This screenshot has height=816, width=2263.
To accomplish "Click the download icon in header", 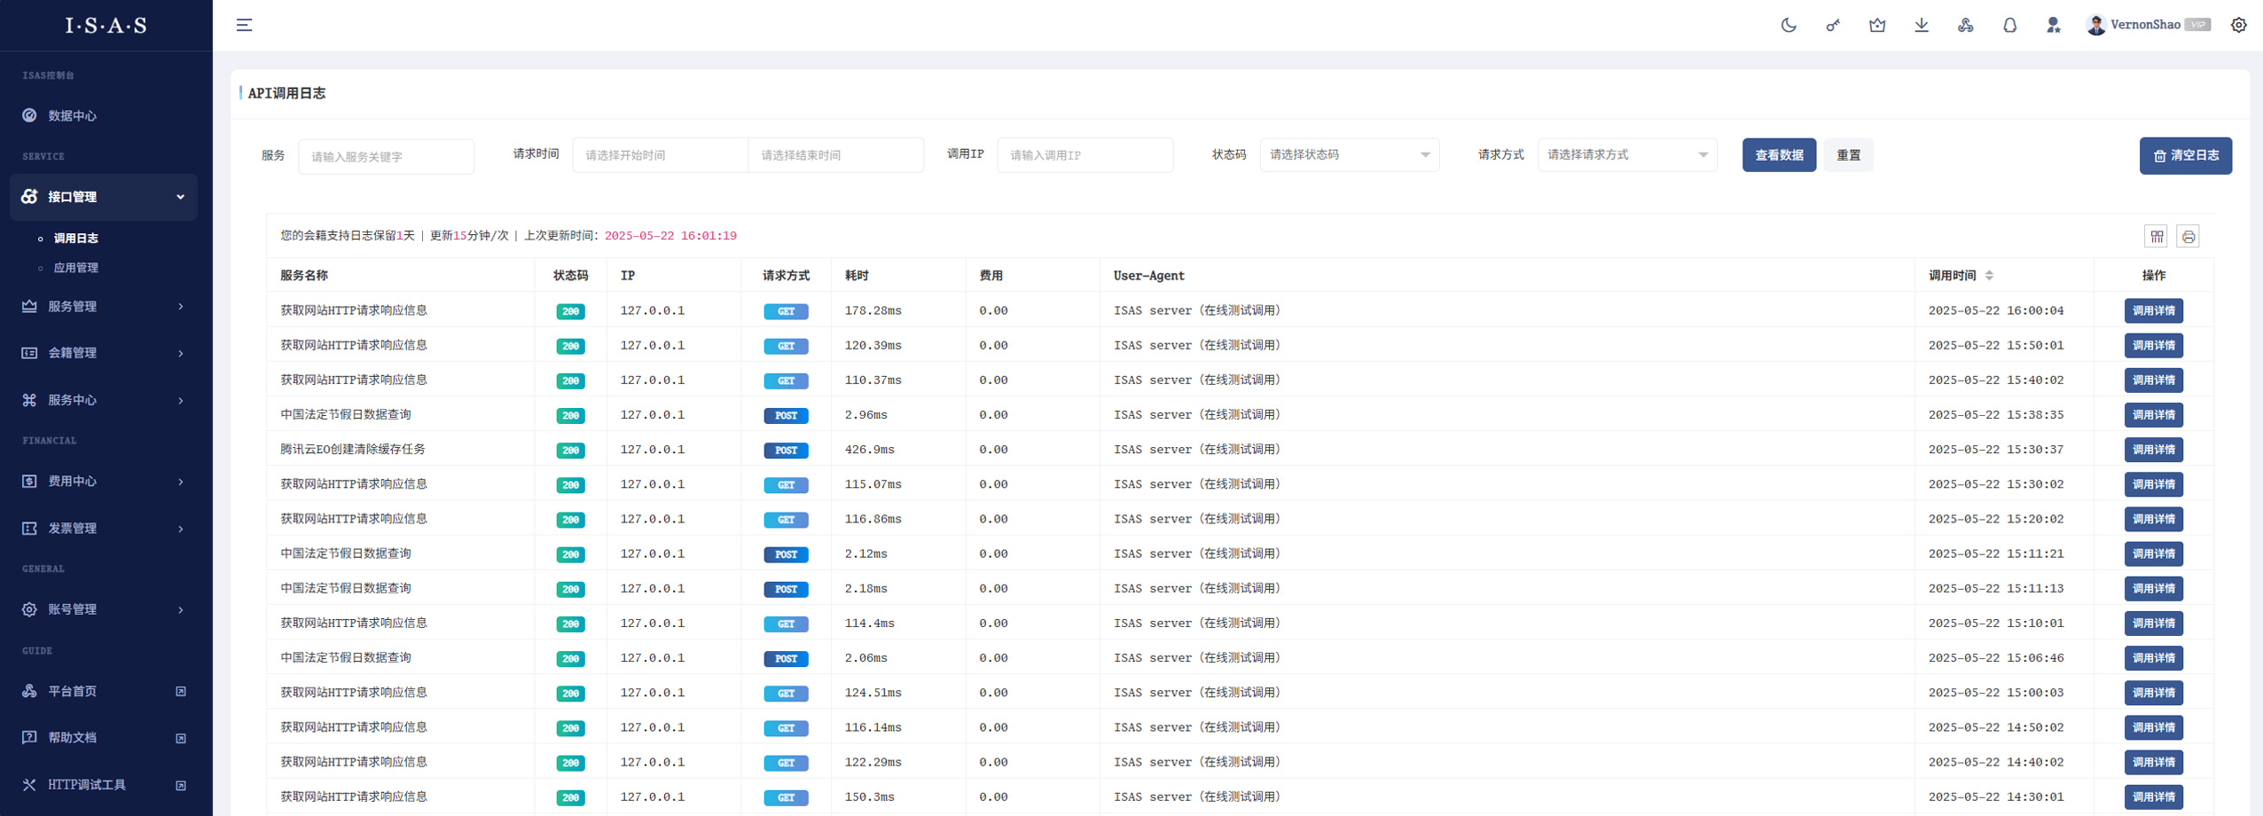I will tap(1922, 25).
